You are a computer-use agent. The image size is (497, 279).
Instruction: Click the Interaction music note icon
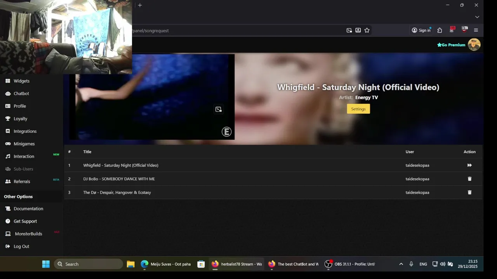click(8, 157)
